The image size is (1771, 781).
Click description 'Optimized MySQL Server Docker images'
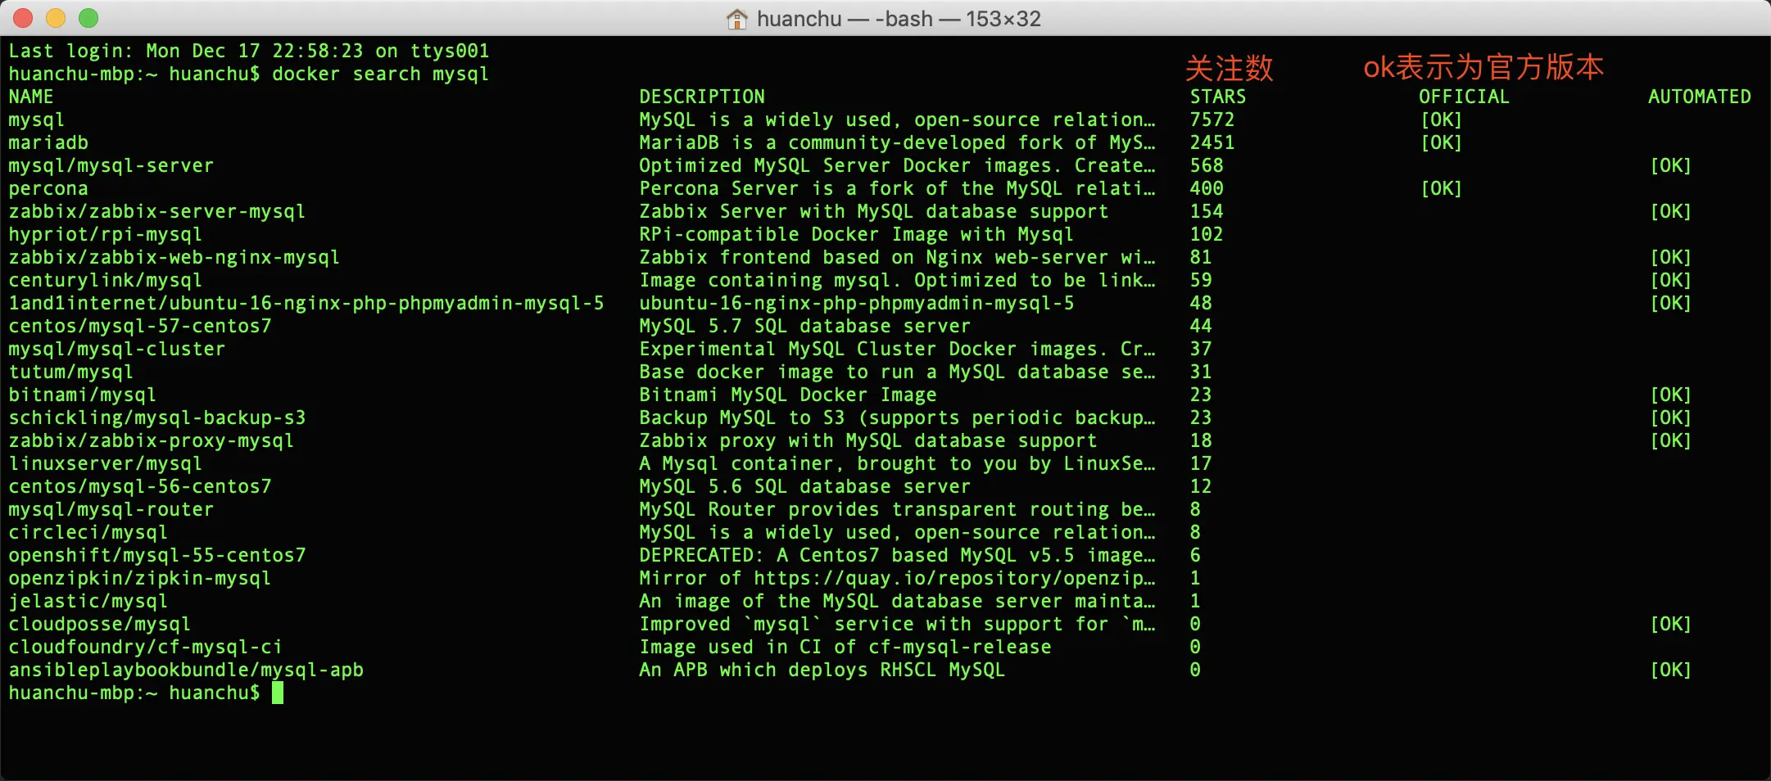click(x=897, y=165)
